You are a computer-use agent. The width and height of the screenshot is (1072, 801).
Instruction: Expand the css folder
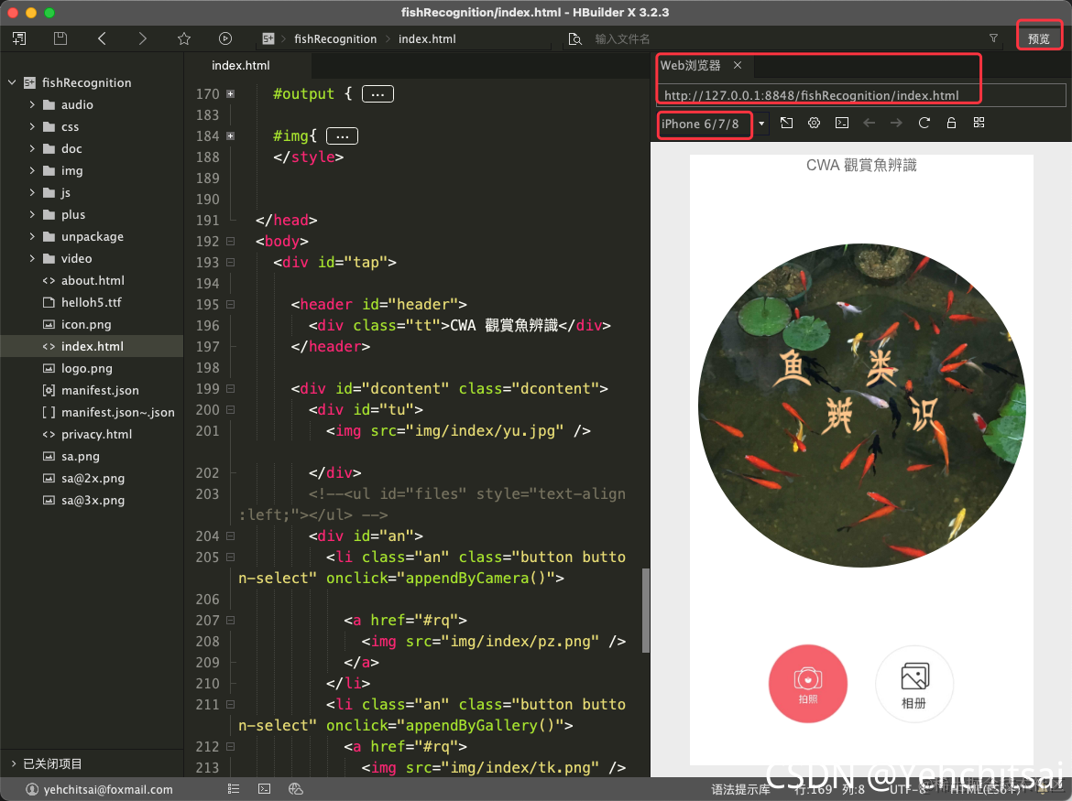point(32,126)
